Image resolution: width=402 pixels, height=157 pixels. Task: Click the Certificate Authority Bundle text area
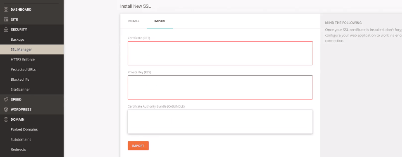coord(220,122)
